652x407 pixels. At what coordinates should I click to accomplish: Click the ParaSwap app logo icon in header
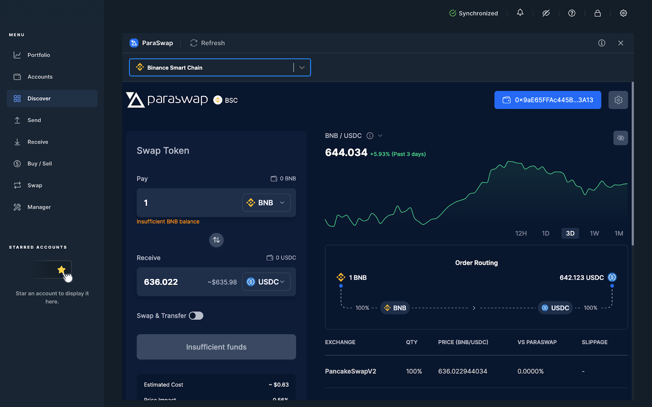click(134, 43)
